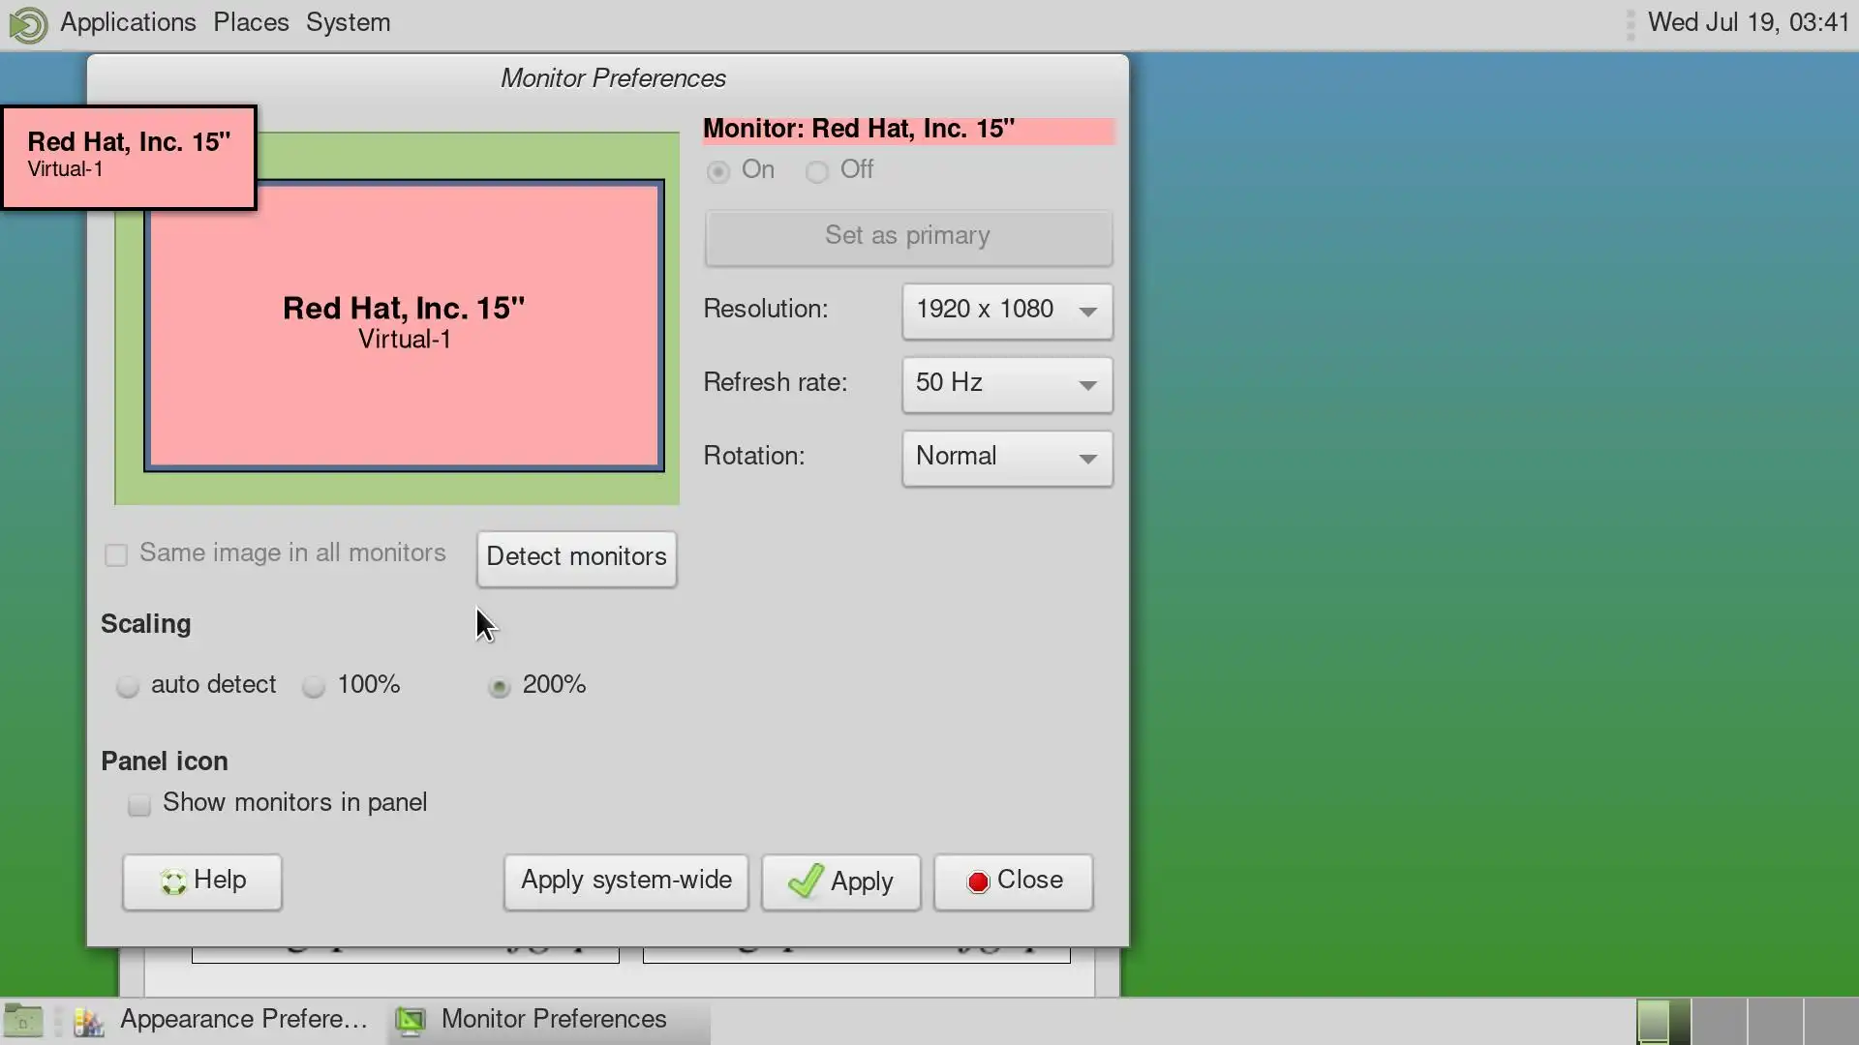This screenshot has width=1859, height=1045.
Task: Click the MATE logo icon in top panel
Action: click(28, 24)
